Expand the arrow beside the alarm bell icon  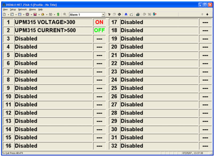[x=47, y=14]
